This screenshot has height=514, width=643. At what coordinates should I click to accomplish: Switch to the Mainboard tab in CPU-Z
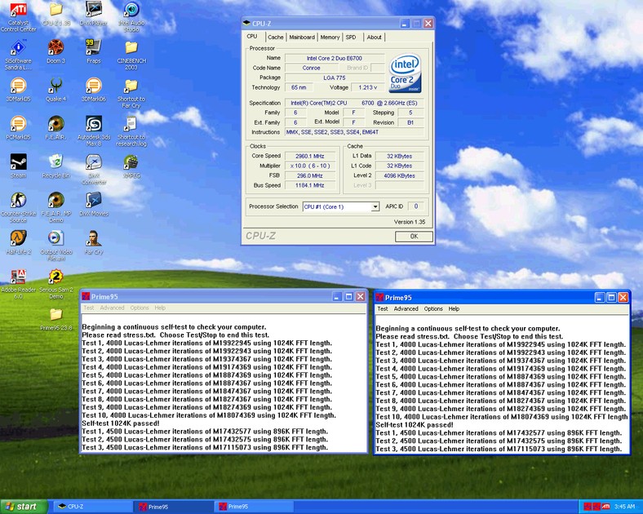click(x=302, y=37)
